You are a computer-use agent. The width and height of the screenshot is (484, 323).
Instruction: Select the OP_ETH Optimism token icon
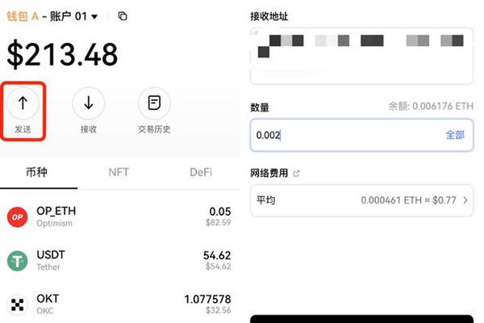click(17, 217)
